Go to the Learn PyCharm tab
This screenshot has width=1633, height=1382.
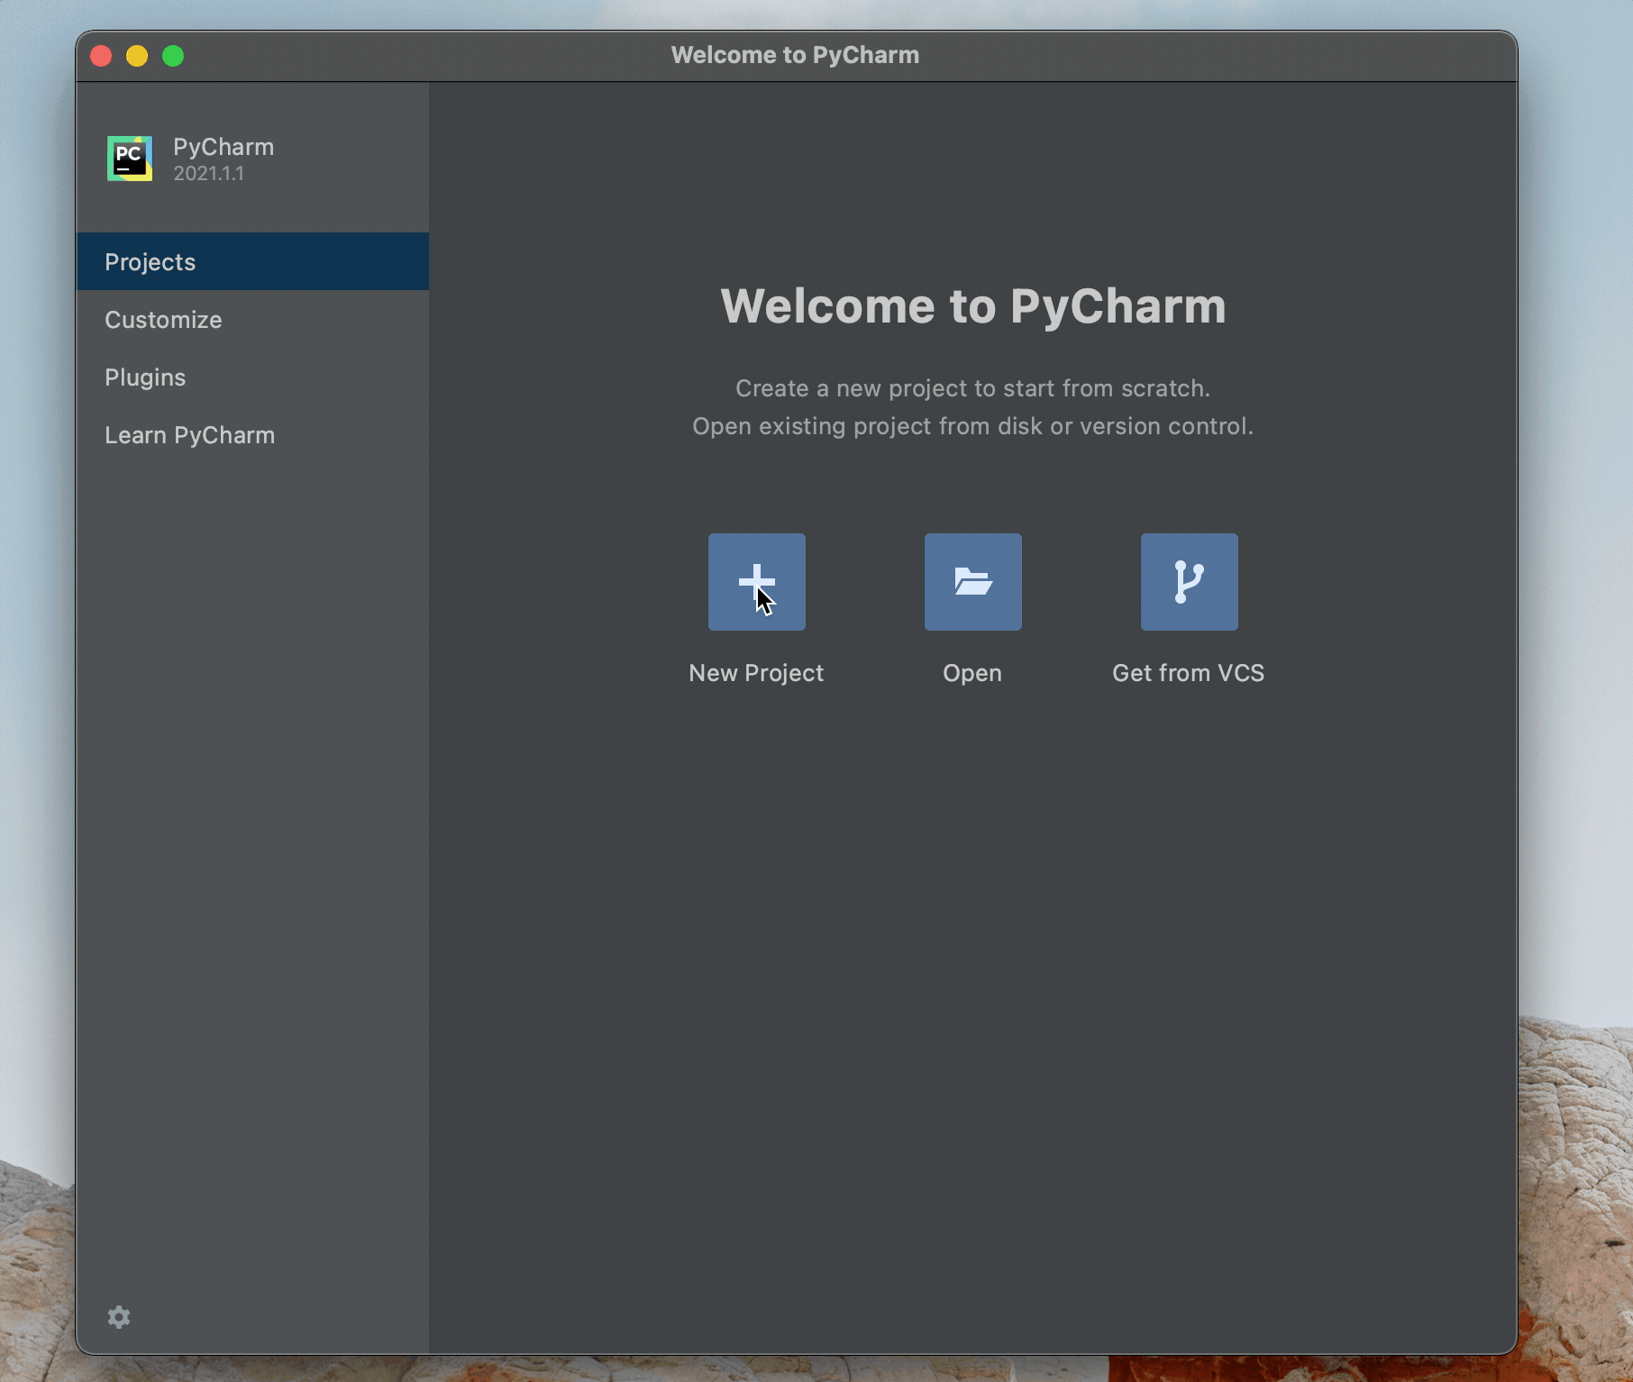pos(252,434)
